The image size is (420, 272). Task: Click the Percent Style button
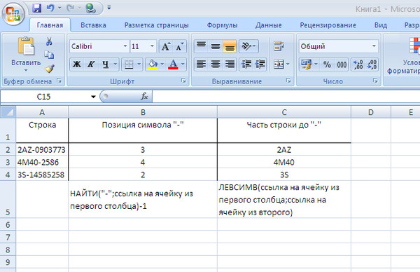327,64
